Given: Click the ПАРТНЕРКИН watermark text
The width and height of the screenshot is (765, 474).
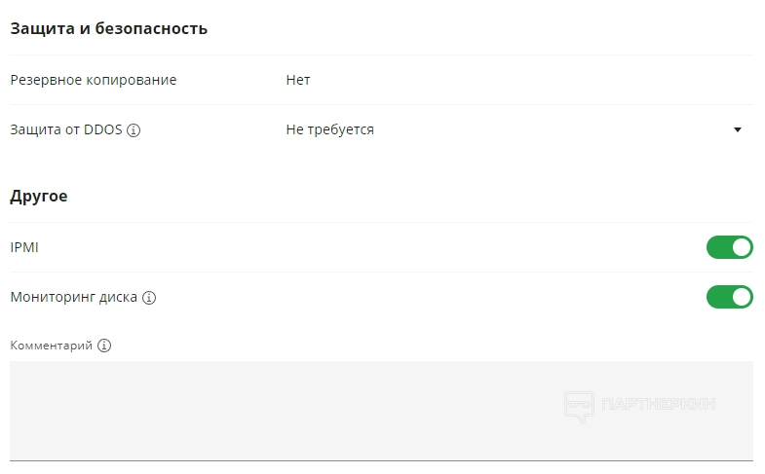Looking at the screenshot, I should (659, 404).
